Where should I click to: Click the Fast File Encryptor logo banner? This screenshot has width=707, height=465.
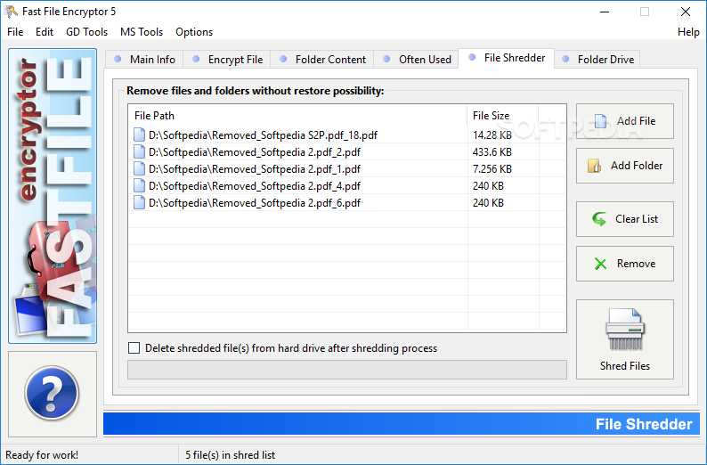53,196
